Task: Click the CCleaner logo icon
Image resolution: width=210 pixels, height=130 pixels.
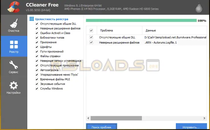Action: coord(14,7)
